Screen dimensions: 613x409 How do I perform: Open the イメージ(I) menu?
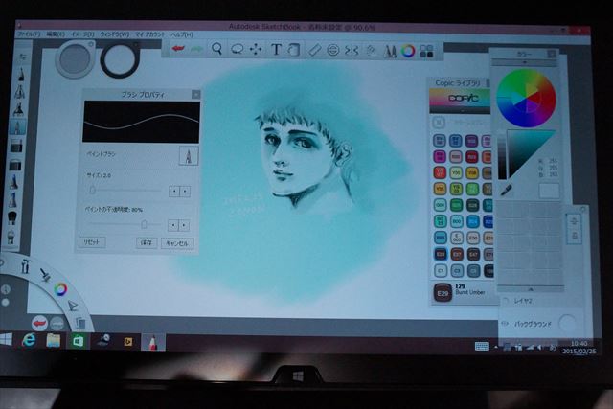pos(82,34)
